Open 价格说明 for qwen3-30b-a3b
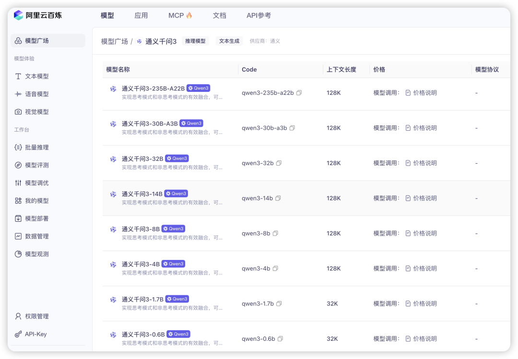 pos(421,128)
